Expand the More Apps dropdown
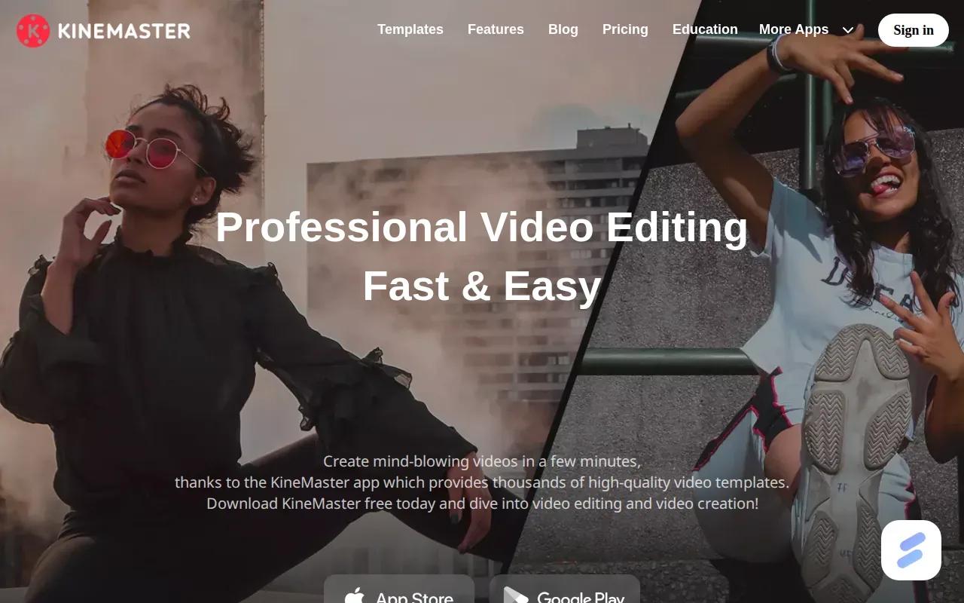 (807, 29)
